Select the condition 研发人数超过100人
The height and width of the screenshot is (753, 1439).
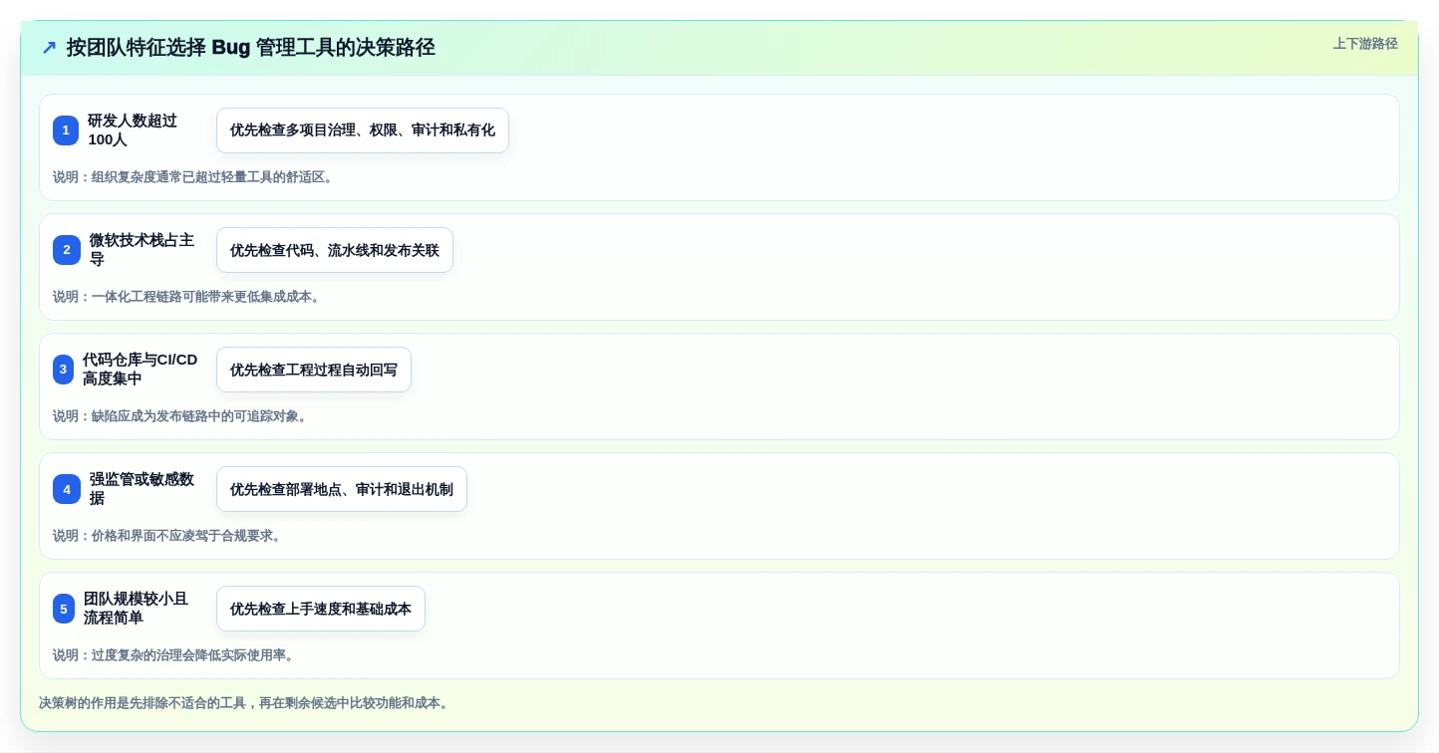pos(133,130)
